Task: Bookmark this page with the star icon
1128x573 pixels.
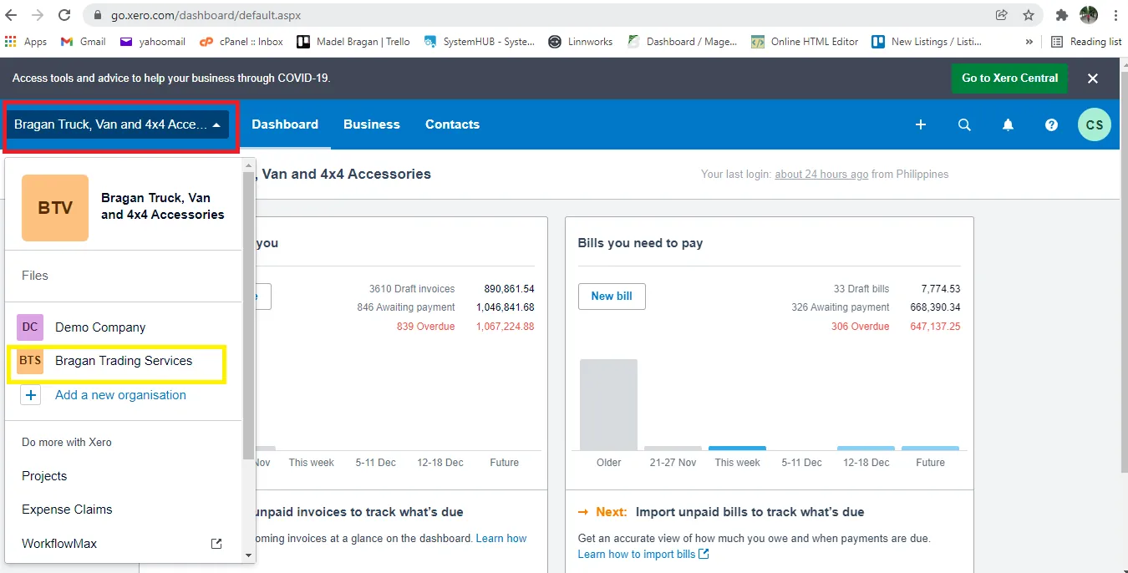Action: click(1029, 15)
